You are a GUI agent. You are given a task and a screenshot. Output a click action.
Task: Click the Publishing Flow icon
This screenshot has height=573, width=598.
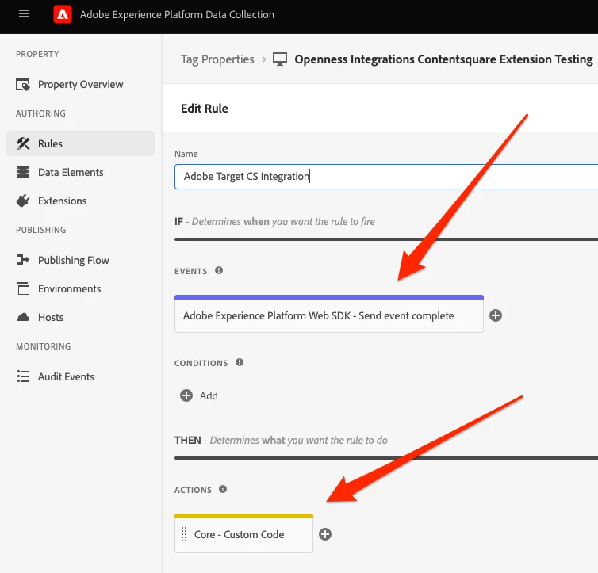(23, 260)
